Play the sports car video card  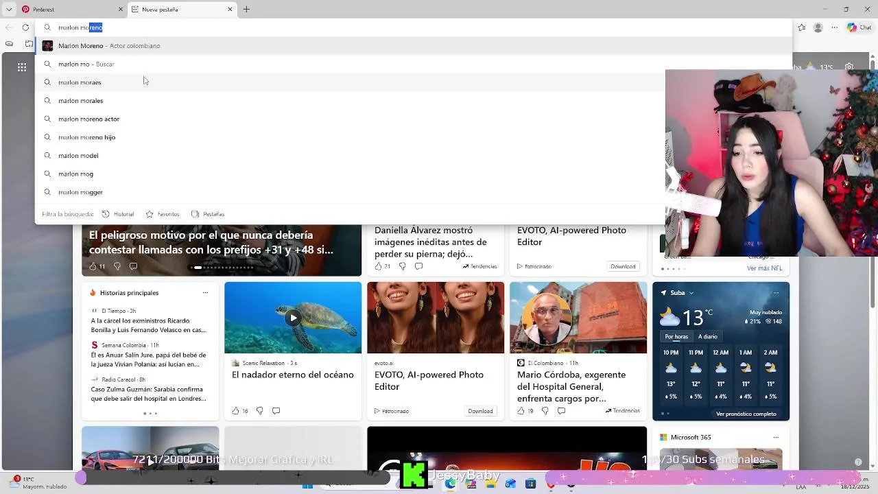(x=150, y=462)
